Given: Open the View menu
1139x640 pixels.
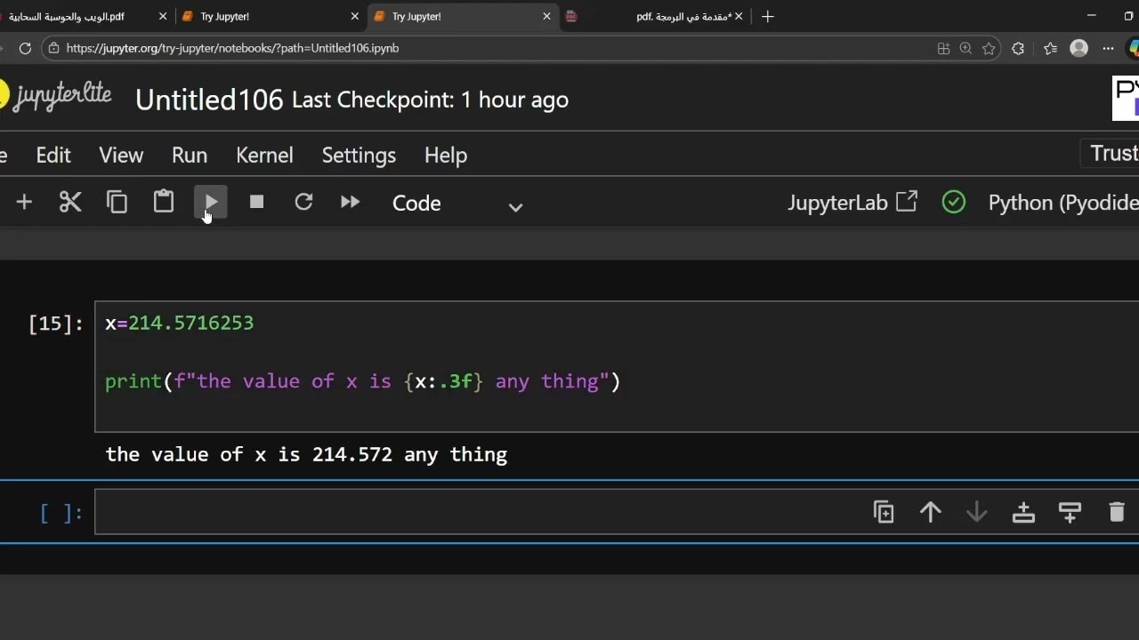Looking at the screenshot, I should pyautogui.click(x=121, y=156).
